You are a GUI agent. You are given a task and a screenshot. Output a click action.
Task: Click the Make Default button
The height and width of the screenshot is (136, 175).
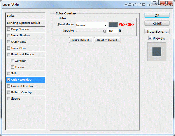[81, 40]
